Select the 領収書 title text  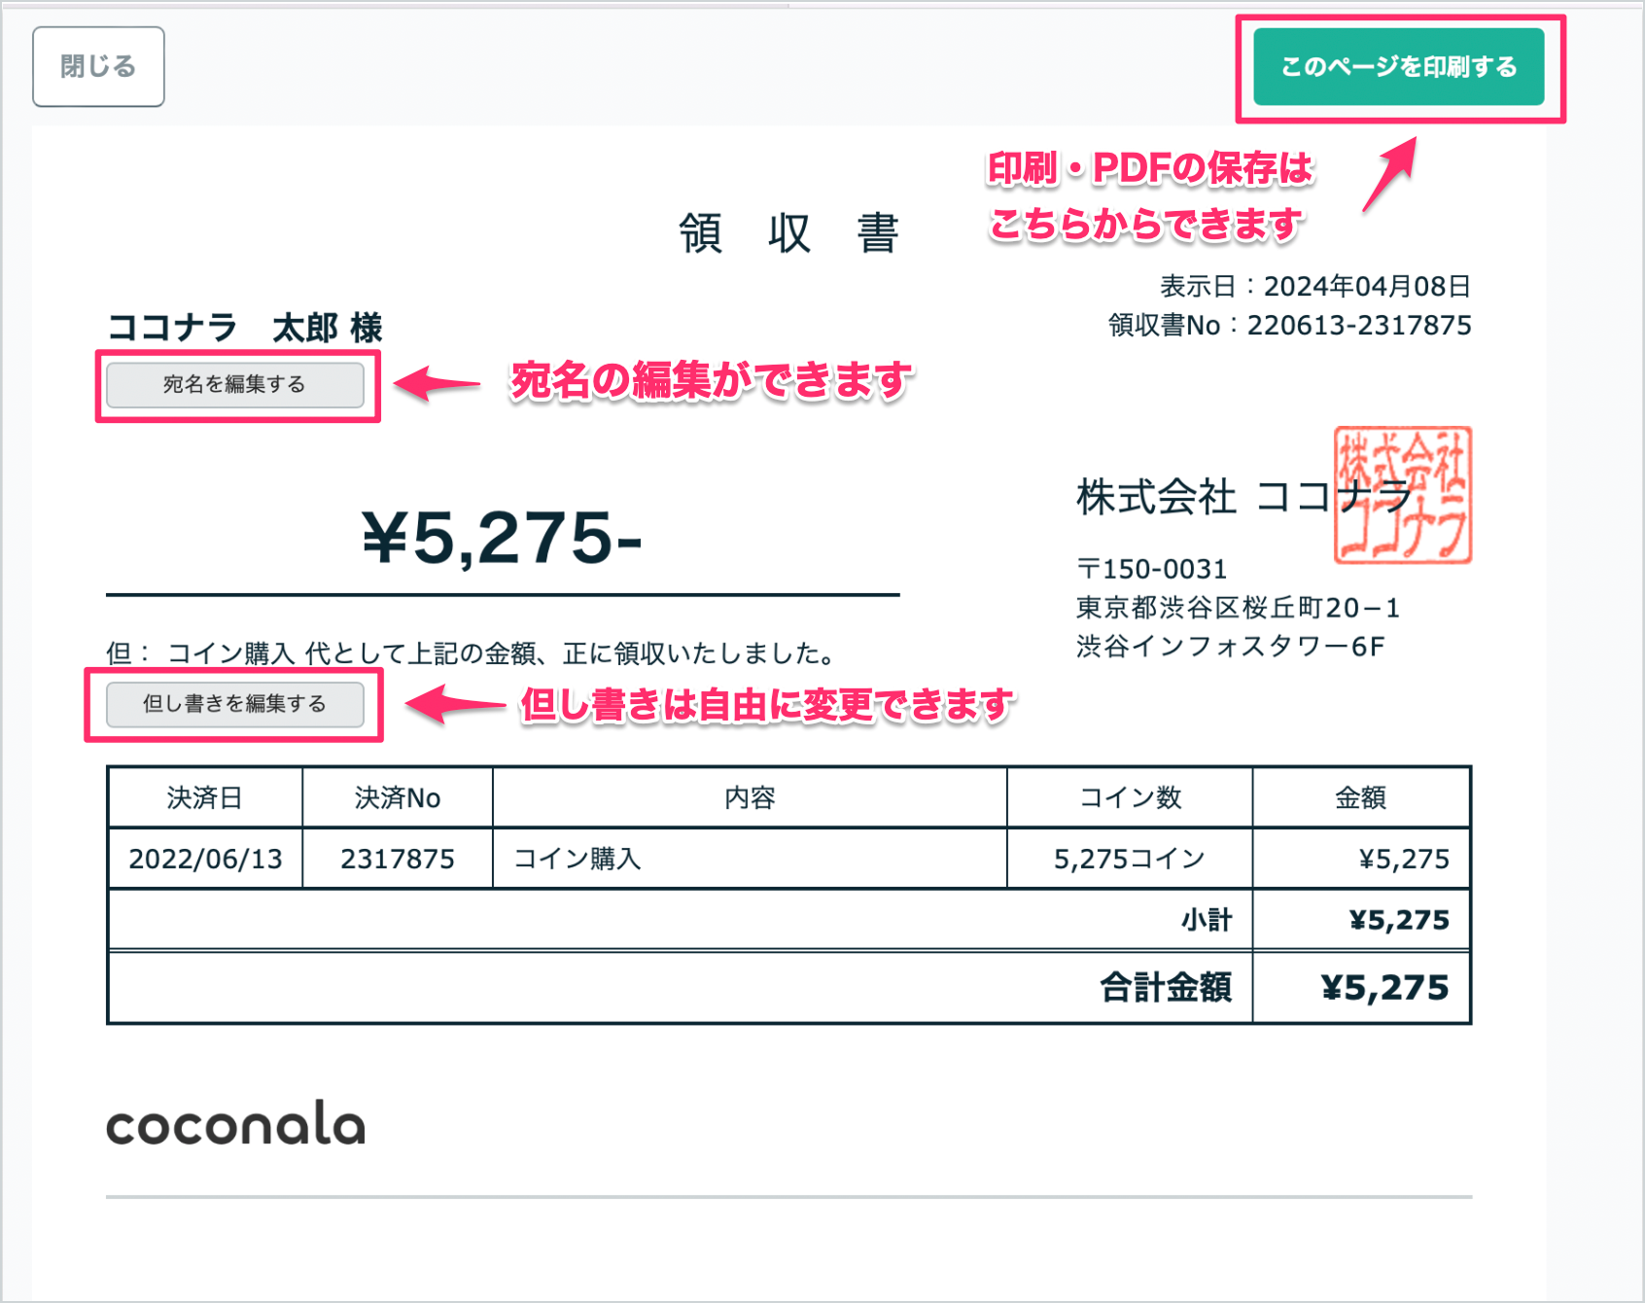pos(788,233)
